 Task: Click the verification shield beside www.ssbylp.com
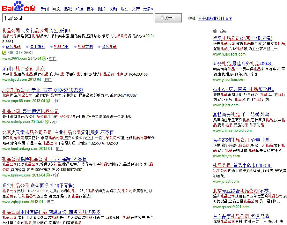47,122
